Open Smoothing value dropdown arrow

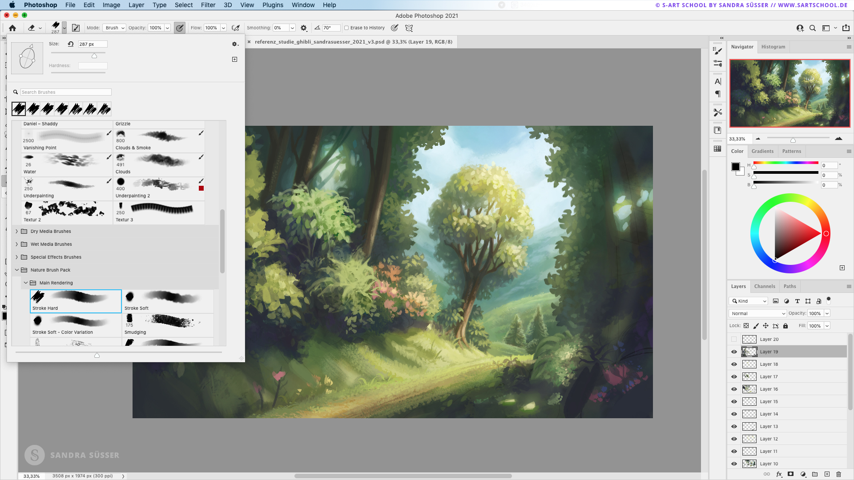pyautogui.click(x=292, y=28)
